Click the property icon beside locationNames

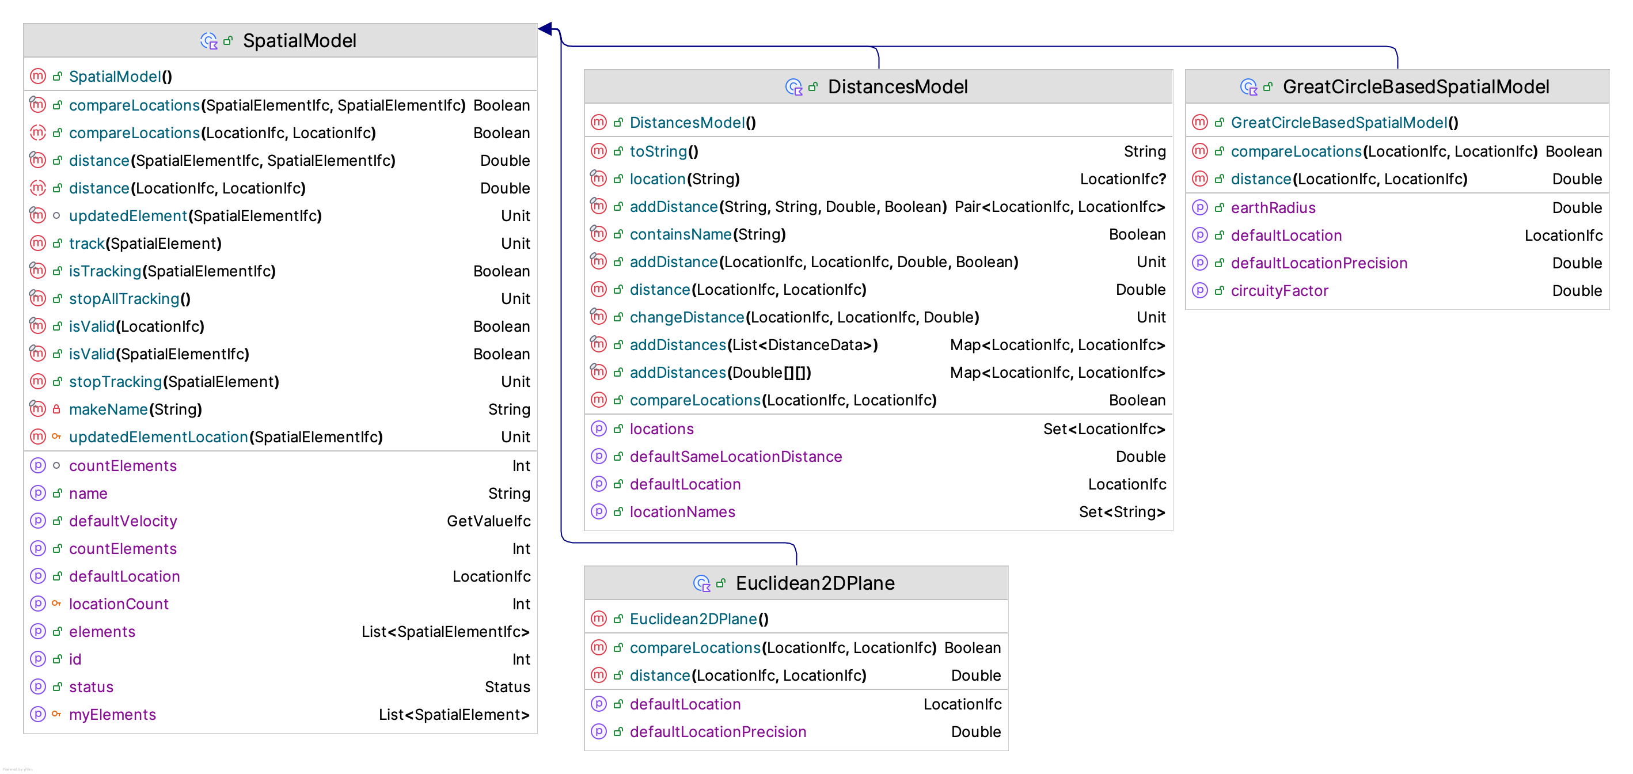[598, 511]
